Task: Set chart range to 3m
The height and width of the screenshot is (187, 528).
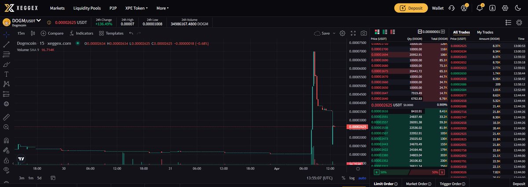Action: 22,178
